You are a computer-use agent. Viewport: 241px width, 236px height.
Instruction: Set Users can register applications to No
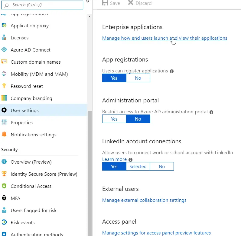(x=138, y=78)
